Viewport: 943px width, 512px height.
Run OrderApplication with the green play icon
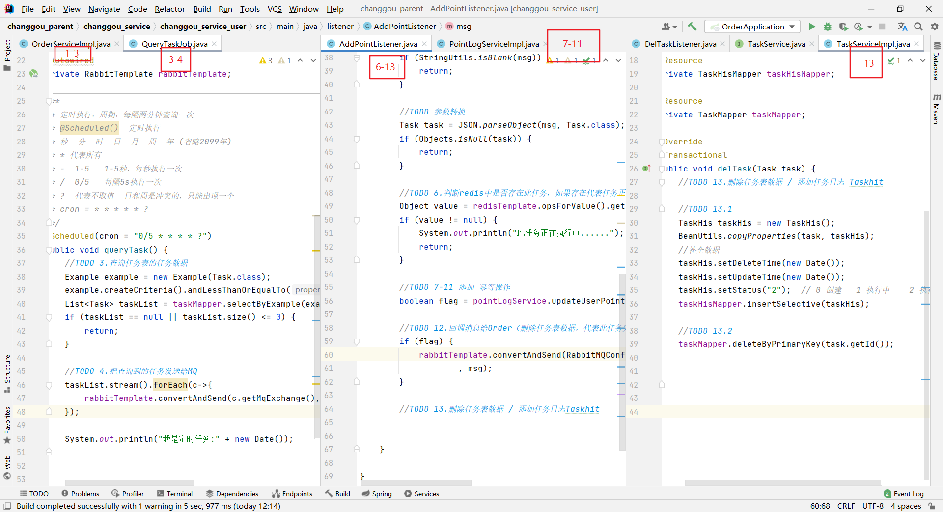tap(812, 27)
